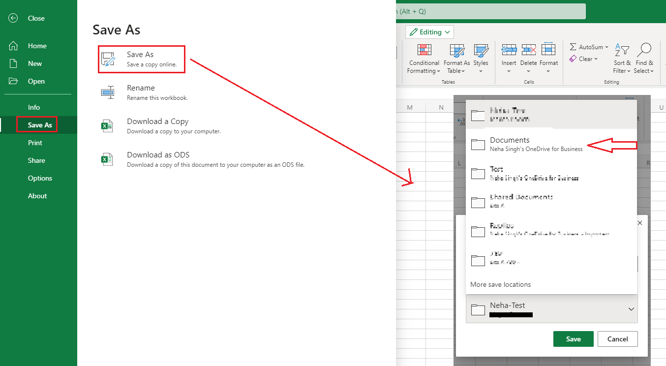Click the Styles brush icon
The width and height of the screenshot is (666, 366).
[481, 50]
